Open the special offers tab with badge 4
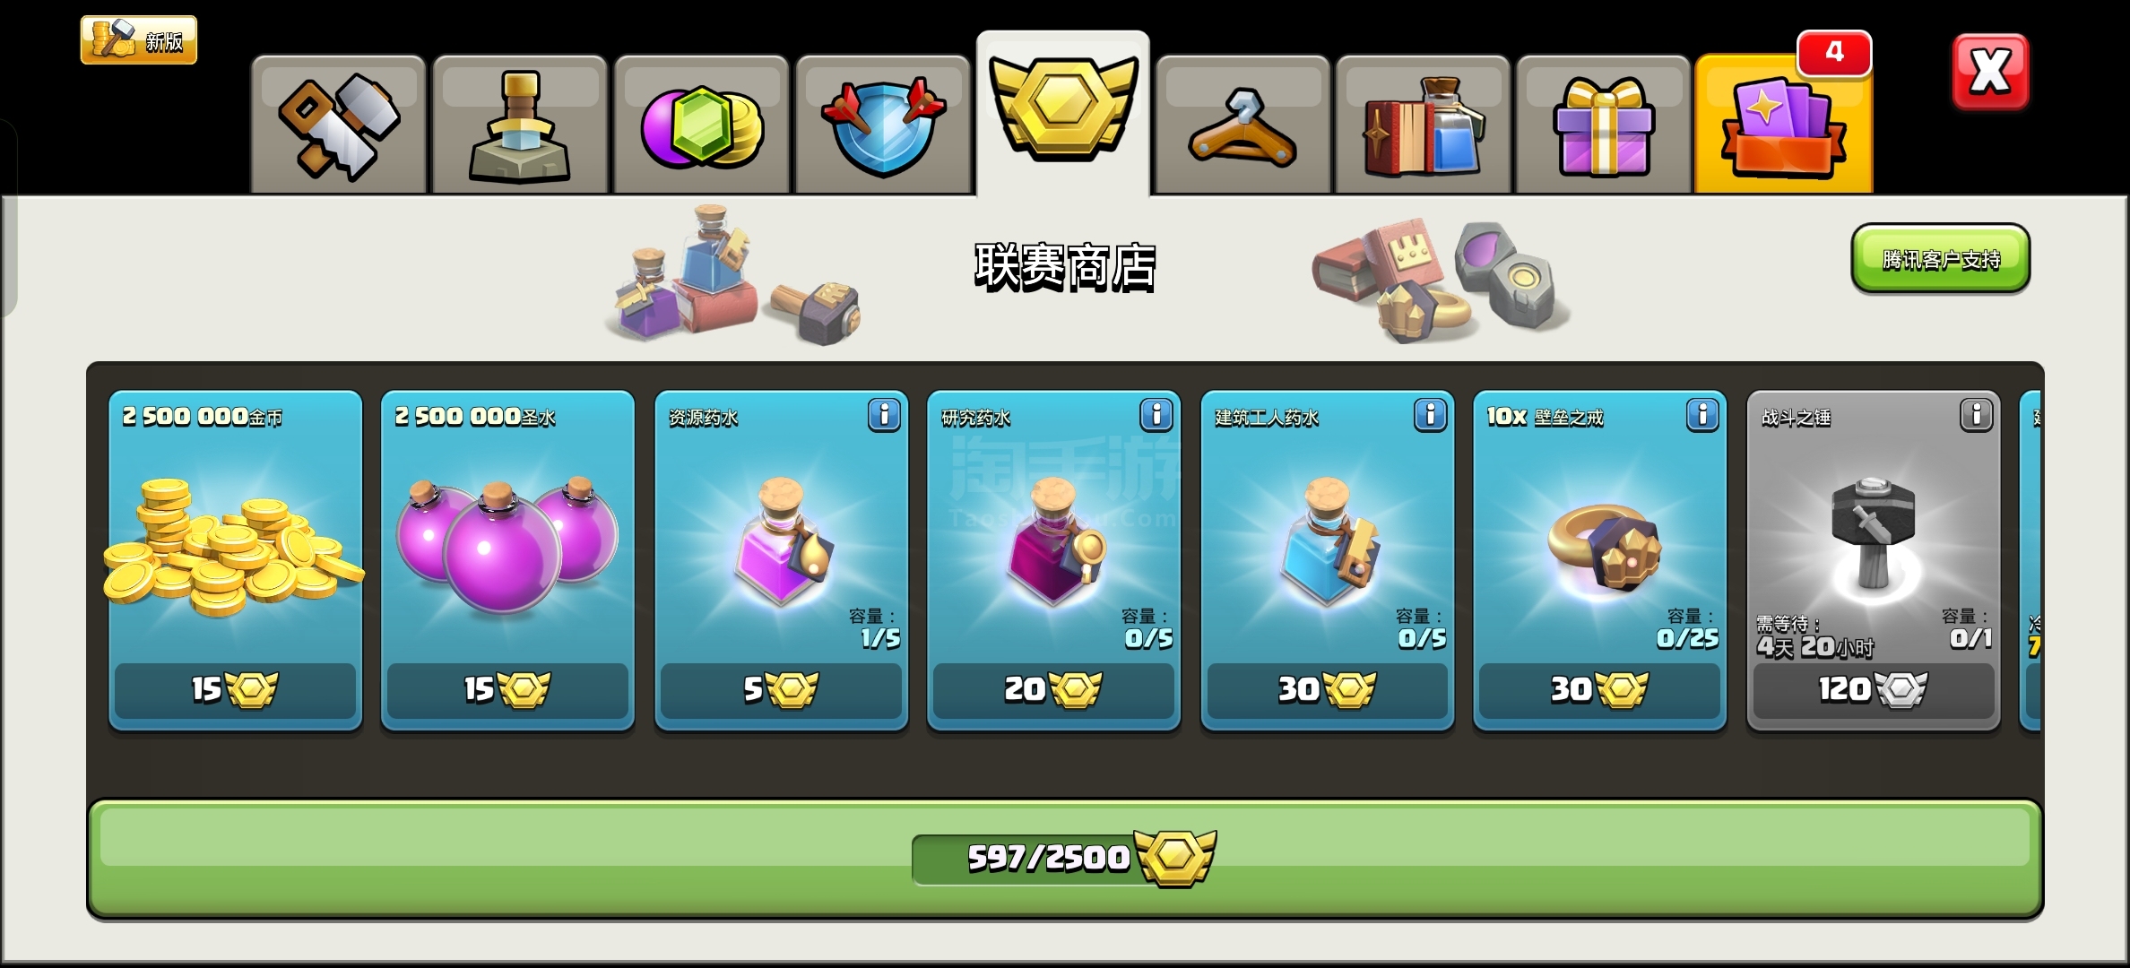Viewport: 2130px width, 968px height. pos(1783,125)
